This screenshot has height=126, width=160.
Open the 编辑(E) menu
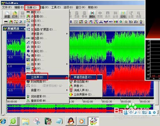click(x=19, y=7)
